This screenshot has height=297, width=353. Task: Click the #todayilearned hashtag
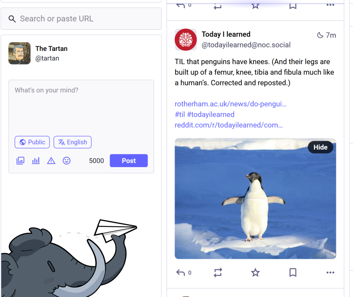pyautogui.click(x=211, y=114)
